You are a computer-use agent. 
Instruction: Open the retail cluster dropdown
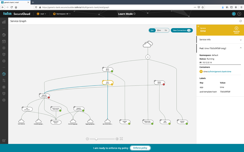click(x=42, y=14)
